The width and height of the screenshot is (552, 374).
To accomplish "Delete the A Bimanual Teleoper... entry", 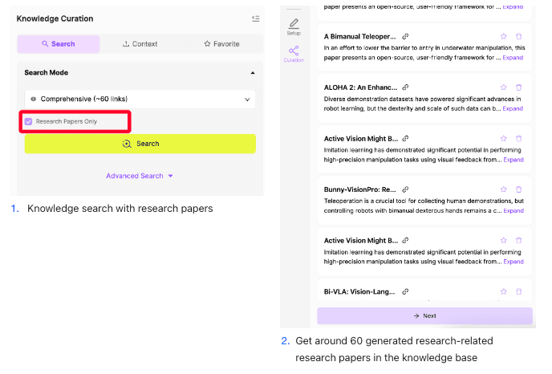I will point(518,37).
